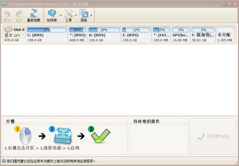Screen dimensions: 239x166
Task: Select the Disk 0 drive icon
Action: pos(8,29)
